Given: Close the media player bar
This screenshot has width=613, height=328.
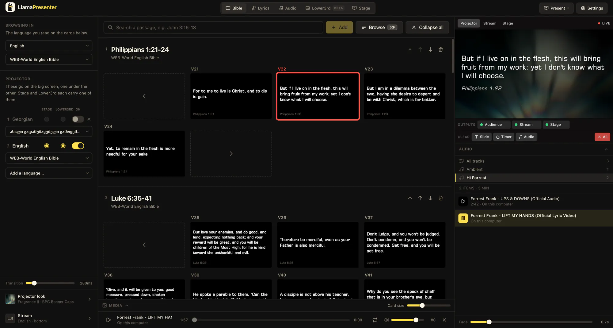Looking at the screenshot, I should click(x=444, y=320).
